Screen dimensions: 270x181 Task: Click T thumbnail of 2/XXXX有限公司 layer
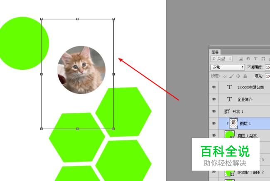[x=229, y=87]
